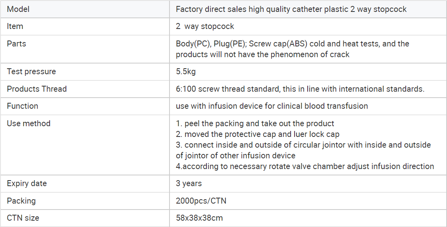Click the 2000pcs/CTN packing value

[x=201, y=201]
